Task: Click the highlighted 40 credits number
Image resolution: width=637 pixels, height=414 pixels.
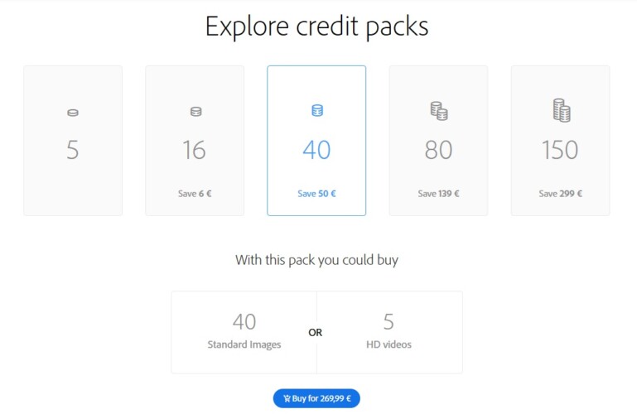Action: click(316, 150)
